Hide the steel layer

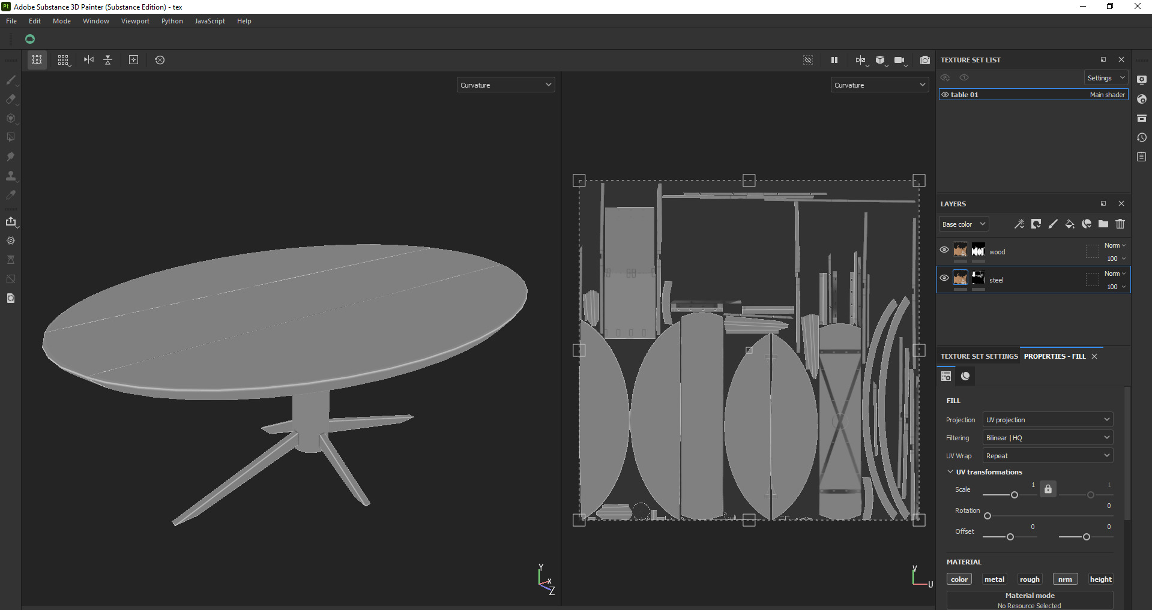tap(944, 278)
